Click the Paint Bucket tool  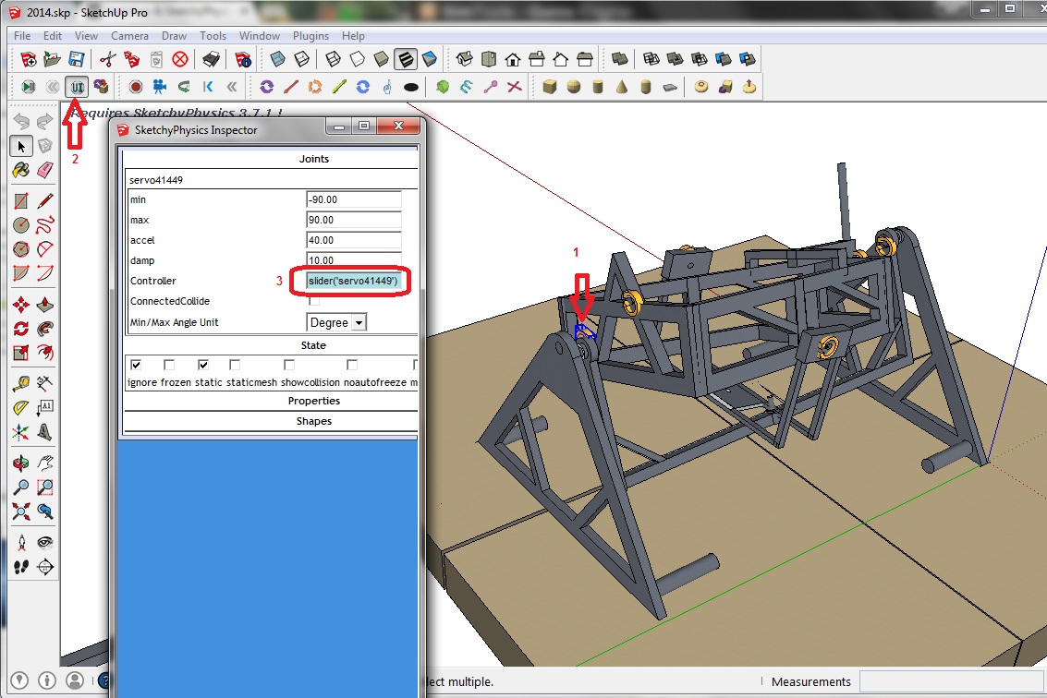tap(20, 170)
